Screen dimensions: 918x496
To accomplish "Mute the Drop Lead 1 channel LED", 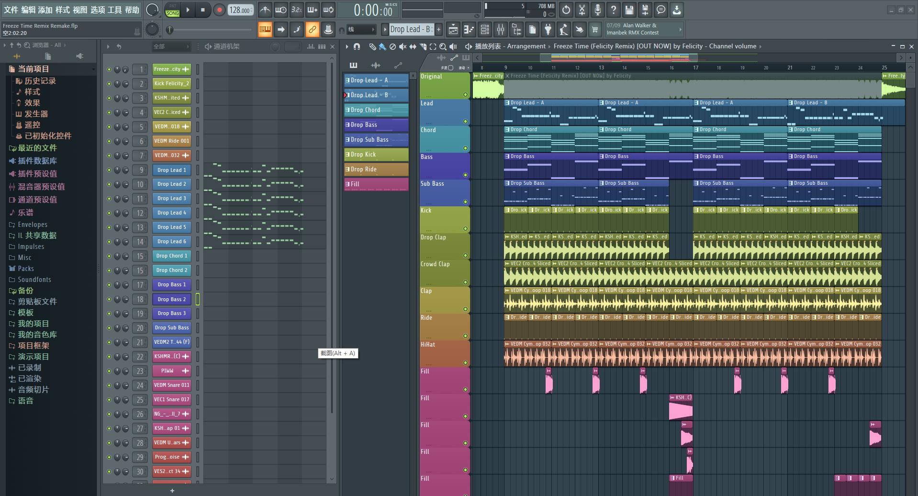I will pyautogui.click(x=109, y=170).
